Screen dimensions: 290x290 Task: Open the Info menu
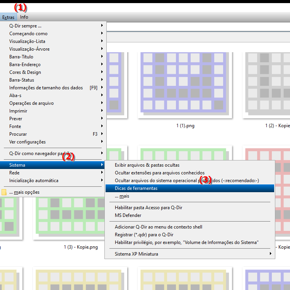click(x=24, y=17)
